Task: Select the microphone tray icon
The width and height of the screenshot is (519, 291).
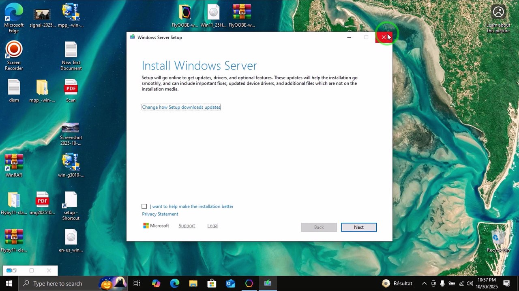Action: [x=442, y=283]
